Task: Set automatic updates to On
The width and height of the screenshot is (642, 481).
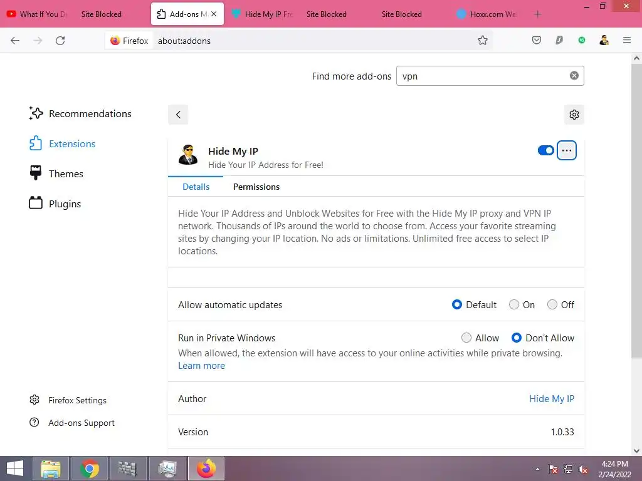Action: (x=514, y=305)
